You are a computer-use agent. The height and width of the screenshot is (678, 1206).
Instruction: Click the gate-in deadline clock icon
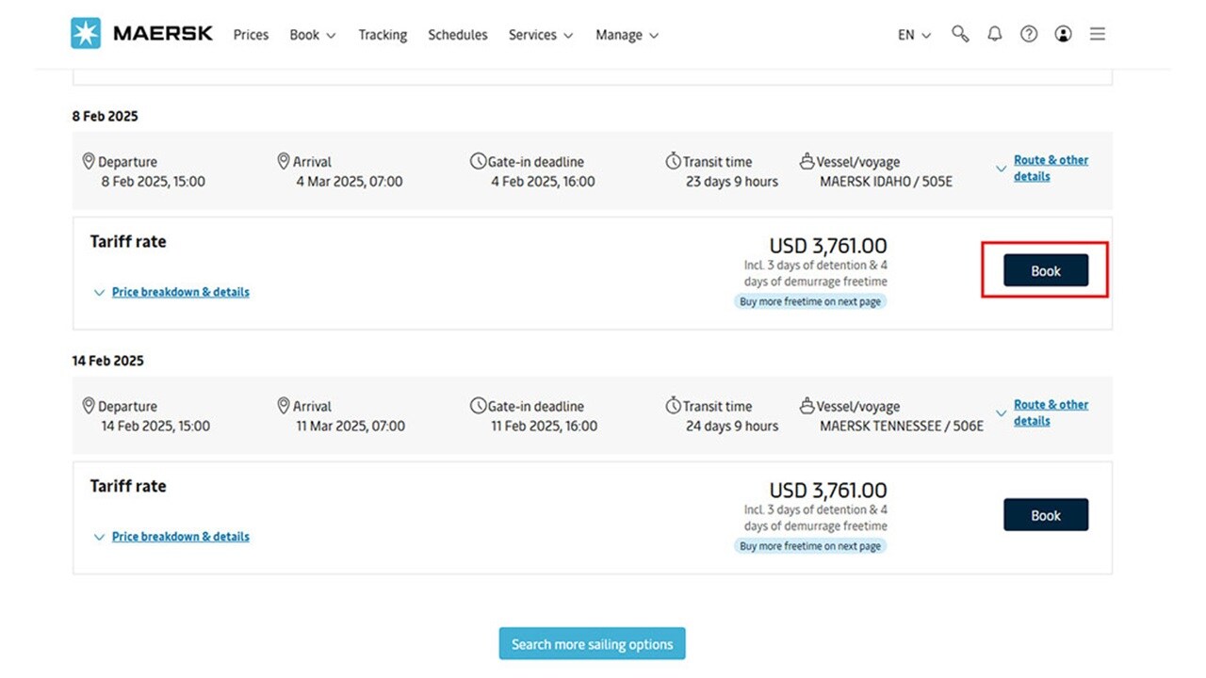coord(478,161)
